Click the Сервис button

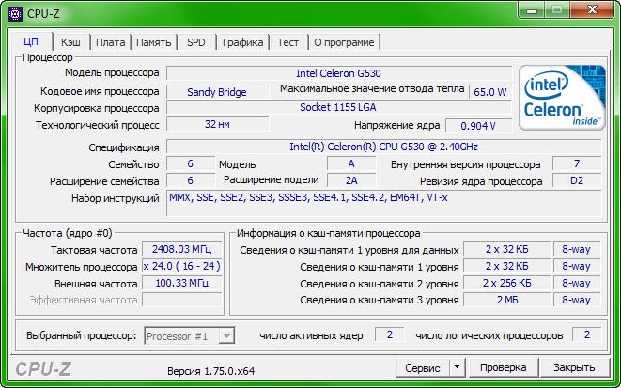tap(423, 368)
